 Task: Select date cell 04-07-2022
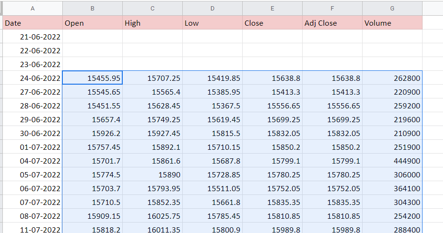[x=32, y=161]
